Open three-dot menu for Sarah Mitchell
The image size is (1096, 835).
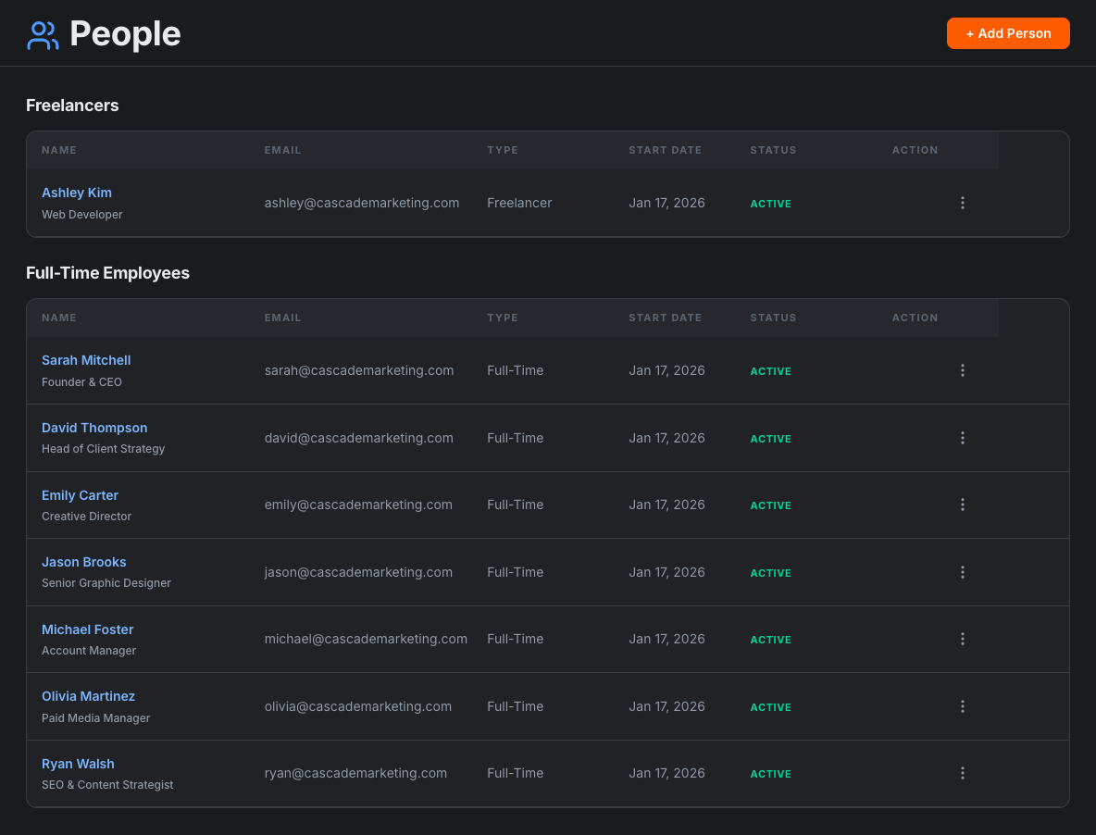(x=963, y=370)
